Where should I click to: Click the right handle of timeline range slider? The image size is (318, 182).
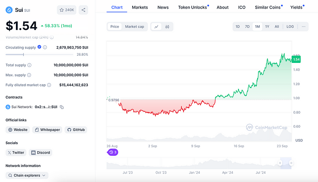point(291,163)
